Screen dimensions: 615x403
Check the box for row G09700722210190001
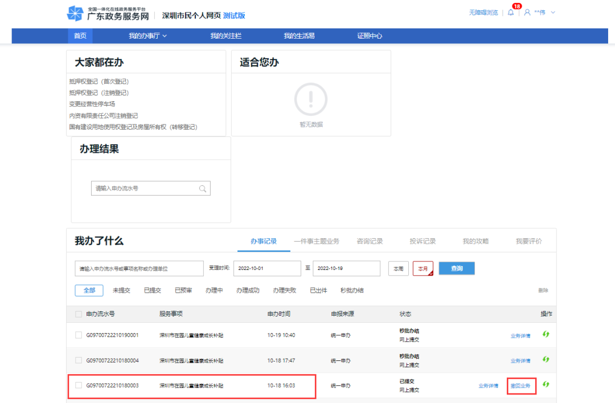pyautogui.click(x=77, y=335)
